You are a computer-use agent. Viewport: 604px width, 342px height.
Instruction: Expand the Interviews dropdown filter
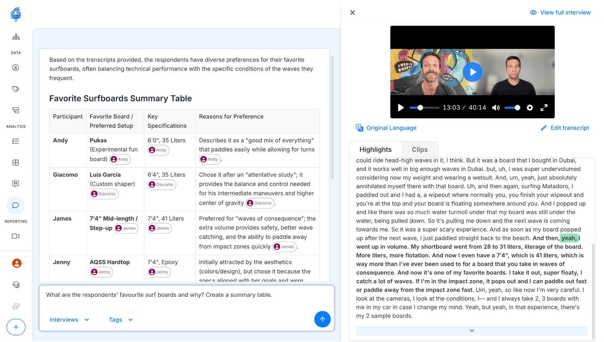[x=69, y=320]
